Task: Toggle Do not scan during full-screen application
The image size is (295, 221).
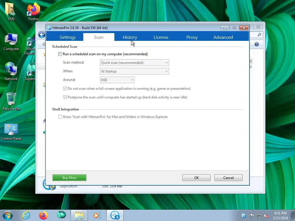Action: pyautogui.click(x=65, y=89)
